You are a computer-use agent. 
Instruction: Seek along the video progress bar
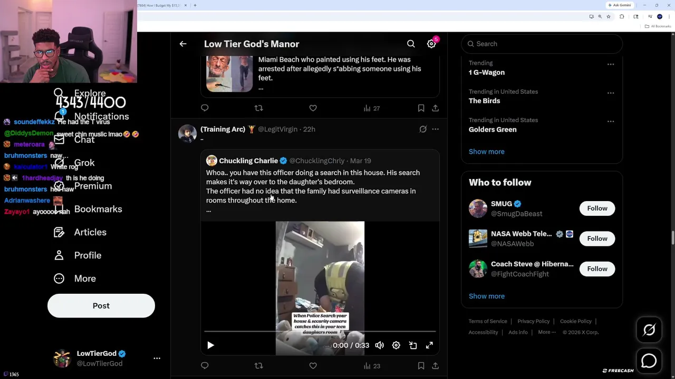[x=320, y=332]
